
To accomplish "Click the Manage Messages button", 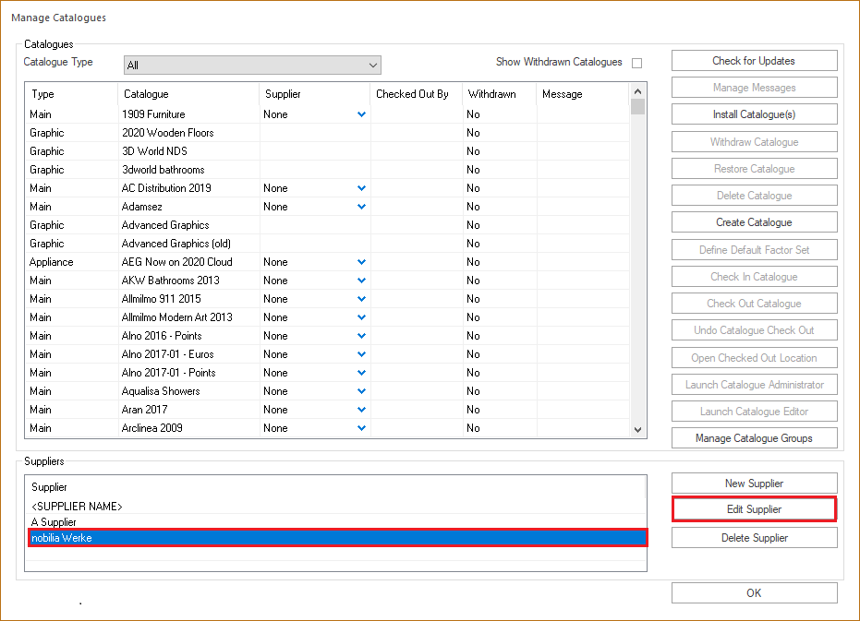I will click(x=754, y=88).
